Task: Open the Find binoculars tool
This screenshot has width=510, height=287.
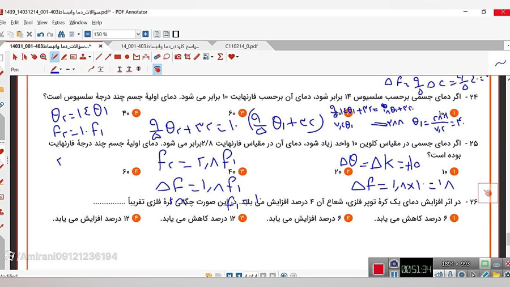Action: (x=61, y=34)
